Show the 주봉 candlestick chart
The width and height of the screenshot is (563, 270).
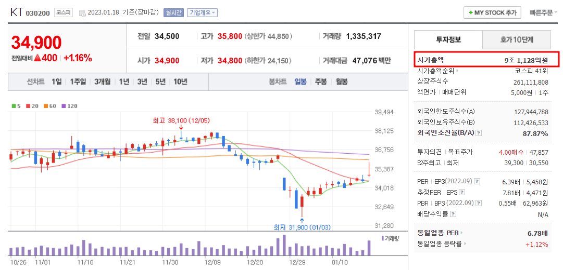click(321, 82)
